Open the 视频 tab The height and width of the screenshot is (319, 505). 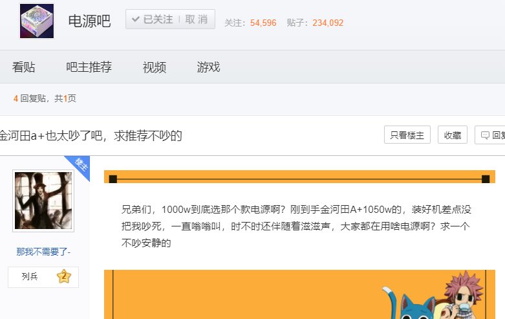pyautogui.click(x=155, y=67)
